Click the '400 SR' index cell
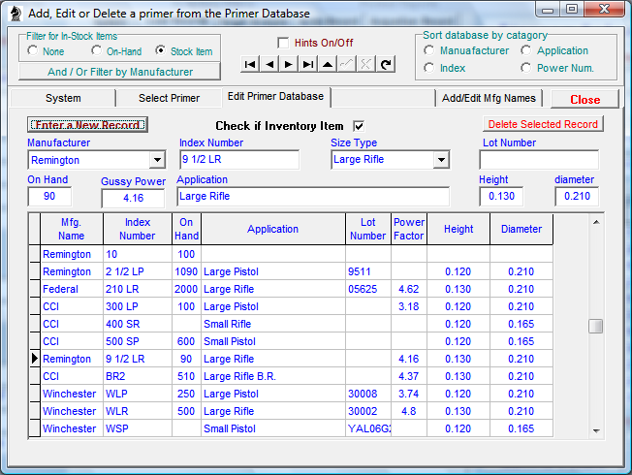Image resolution: width=632 pixels, height=475 pixels. tap(138, 324)
